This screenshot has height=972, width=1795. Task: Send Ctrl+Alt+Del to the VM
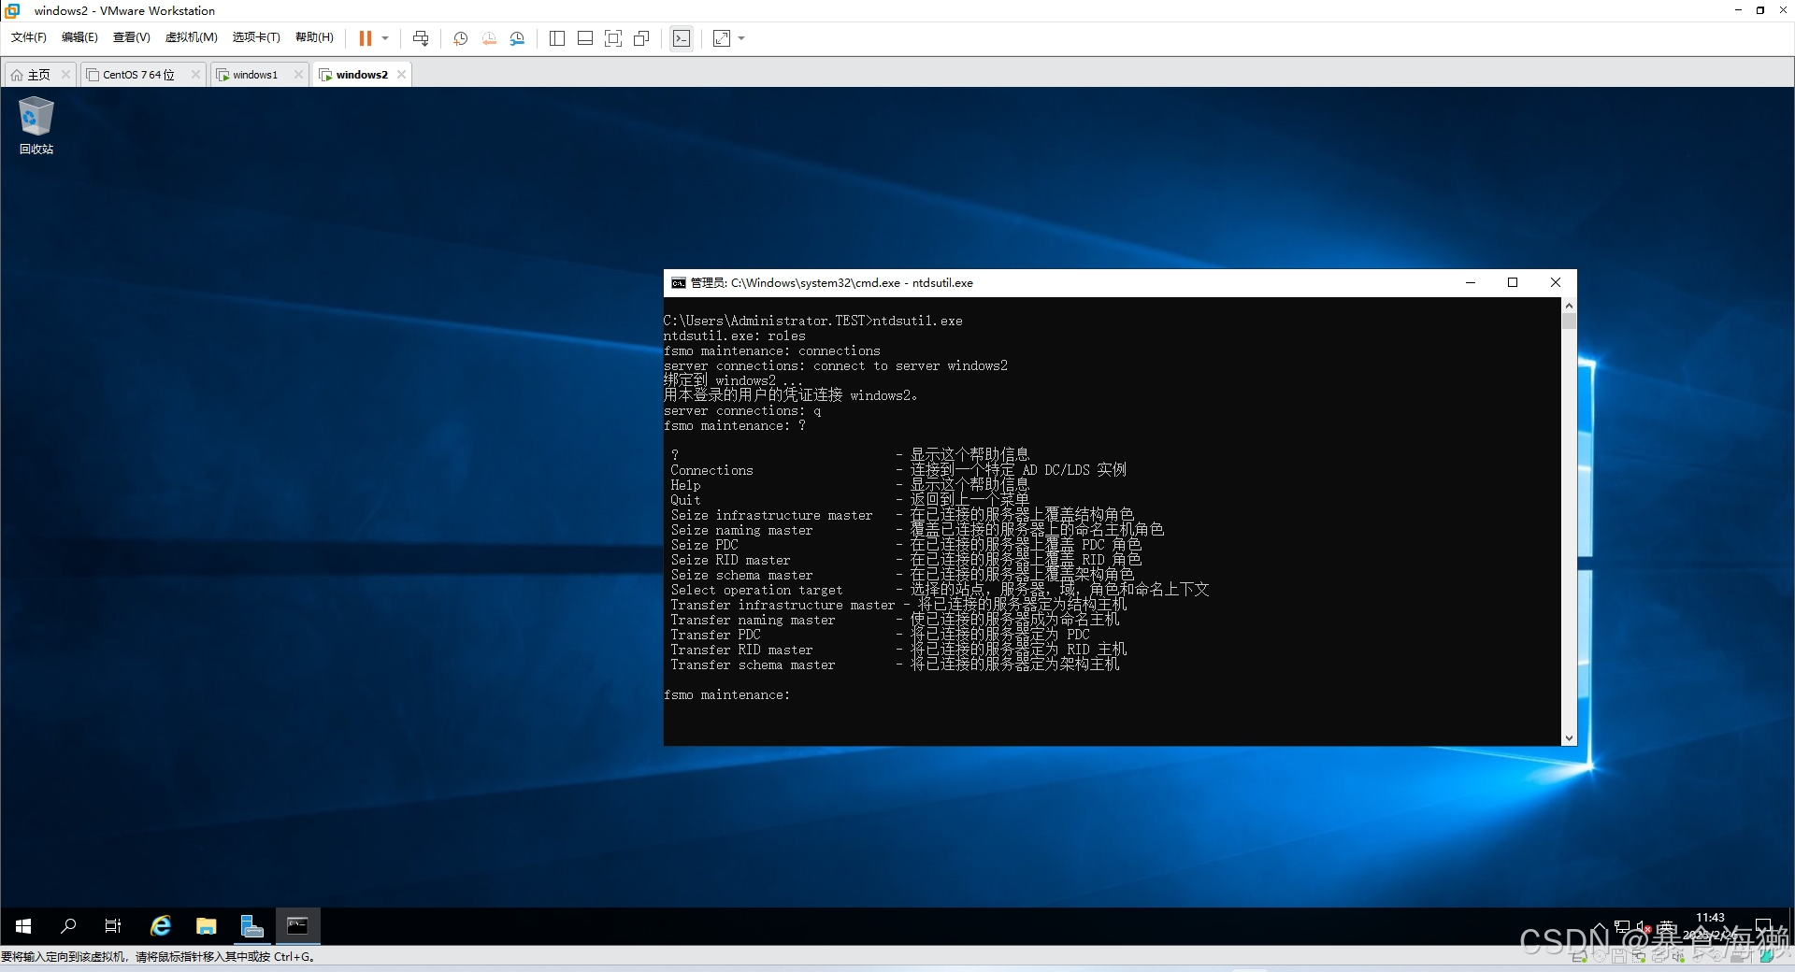[x=421, y=38]
